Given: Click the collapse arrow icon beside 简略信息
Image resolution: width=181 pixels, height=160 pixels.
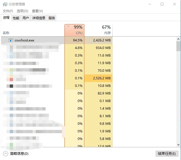Looking at the screenshot, I should [x=5, y=154].
